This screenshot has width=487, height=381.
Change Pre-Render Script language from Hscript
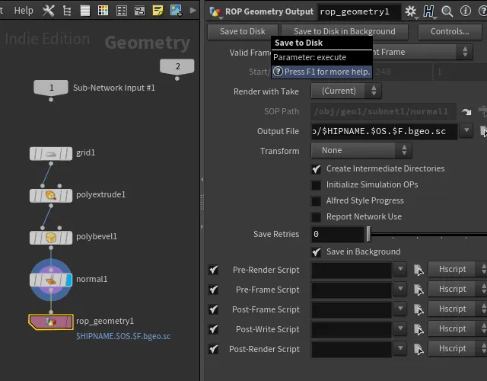[x=457, y=269]
